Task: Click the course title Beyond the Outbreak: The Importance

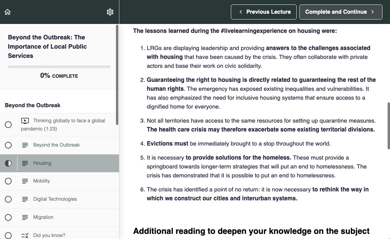Action: coord(47,47)
